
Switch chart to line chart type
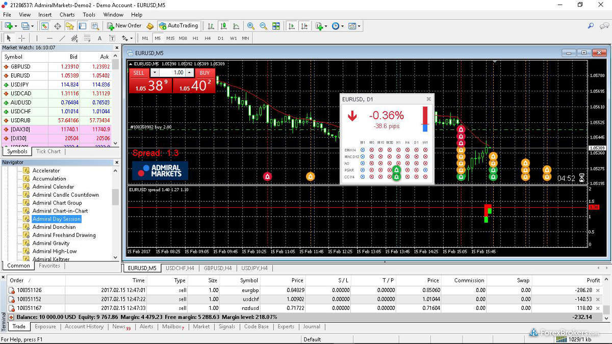point(236,25)
